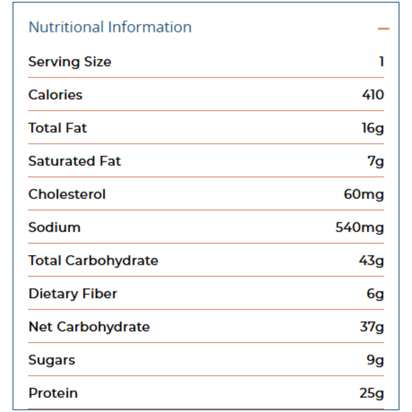412x412 pixels.
Task: Click the Protein label
Action: 53,393
